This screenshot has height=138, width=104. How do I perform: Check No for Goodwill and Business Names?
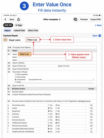click(56, 129)
